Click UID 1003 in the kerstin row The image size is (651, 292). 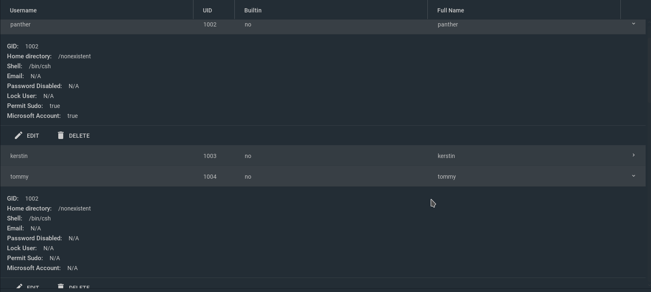(x=210, y=156)
